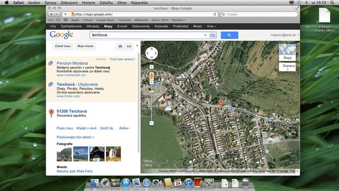This screenshot has height=191, width=339.
Task: Add bookmark with the plus button
Action: pos(65,14)
